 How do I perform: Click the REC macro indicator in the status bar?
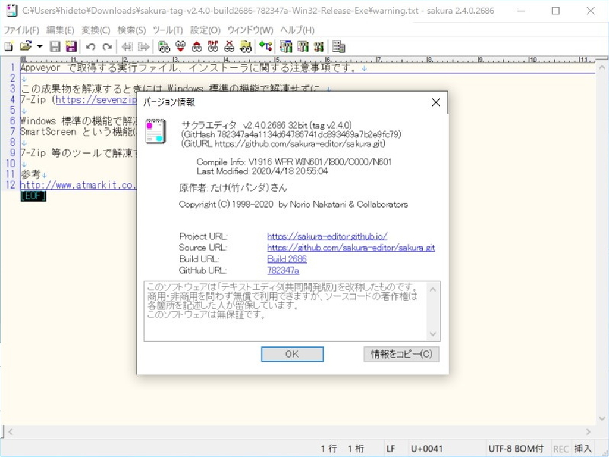pos(560,449)
